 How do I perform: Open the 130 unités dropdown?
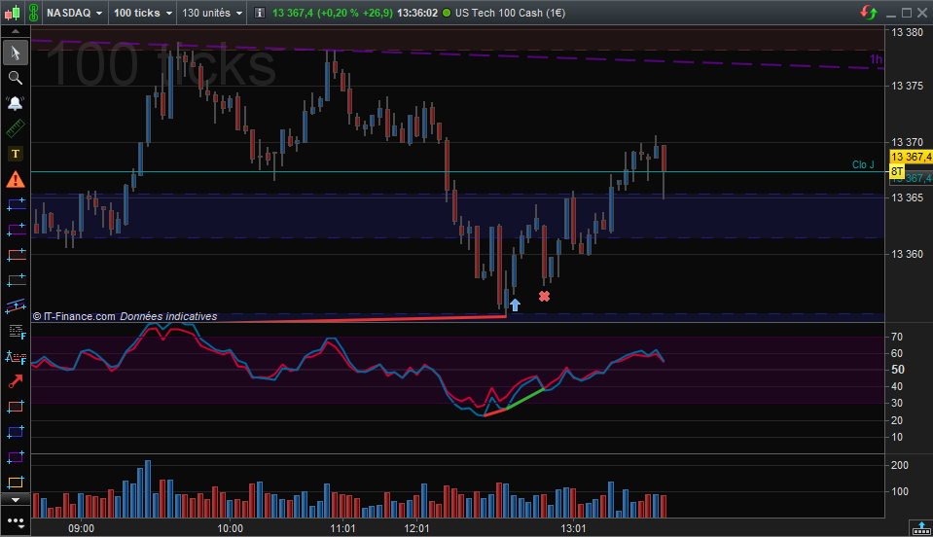coord(212,13)
